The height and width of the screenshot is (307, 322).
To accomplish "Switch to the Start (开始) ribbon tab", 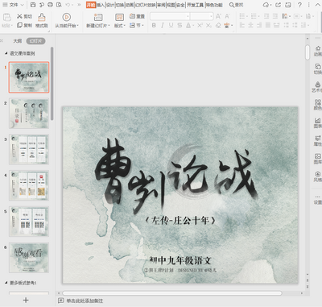I will click(91, 5).
